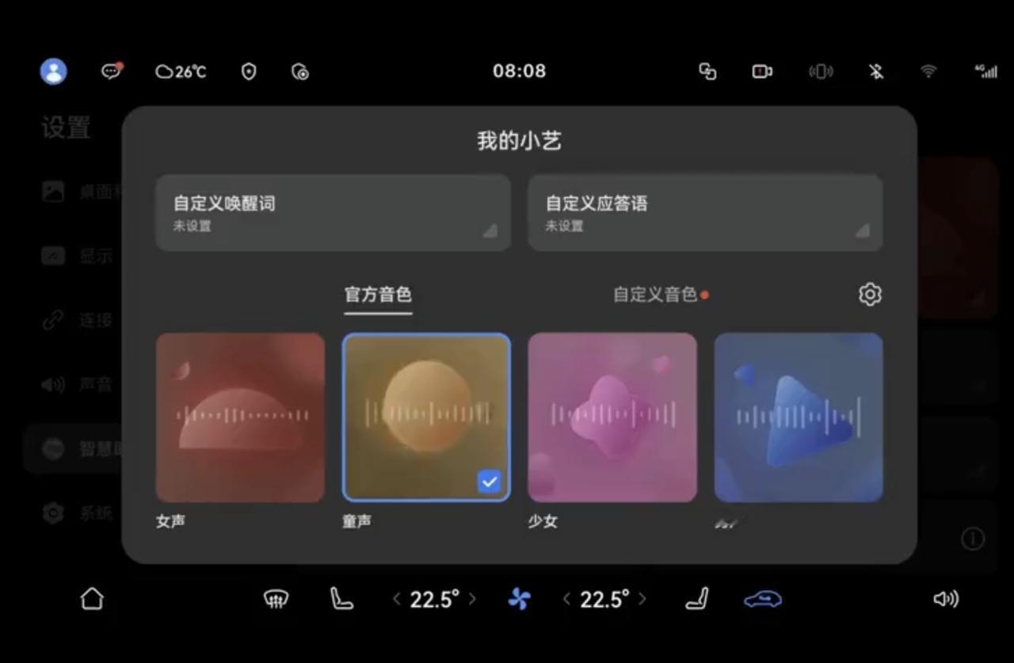The image size is (1014, 663).
Task: Expand the chat message notification icon
Action: (109, 70)
